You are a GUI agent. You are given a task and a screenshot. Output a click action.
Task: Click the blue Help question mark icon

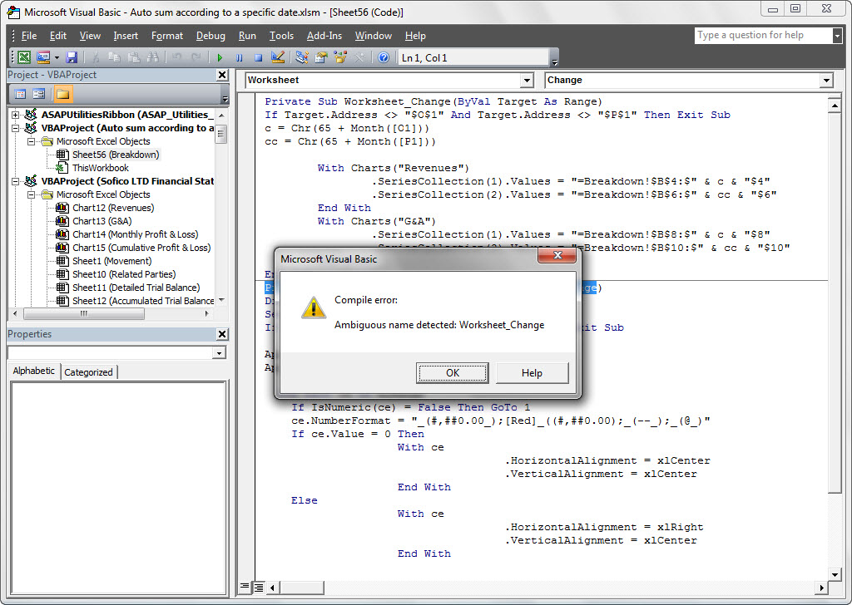coord(384,57)
